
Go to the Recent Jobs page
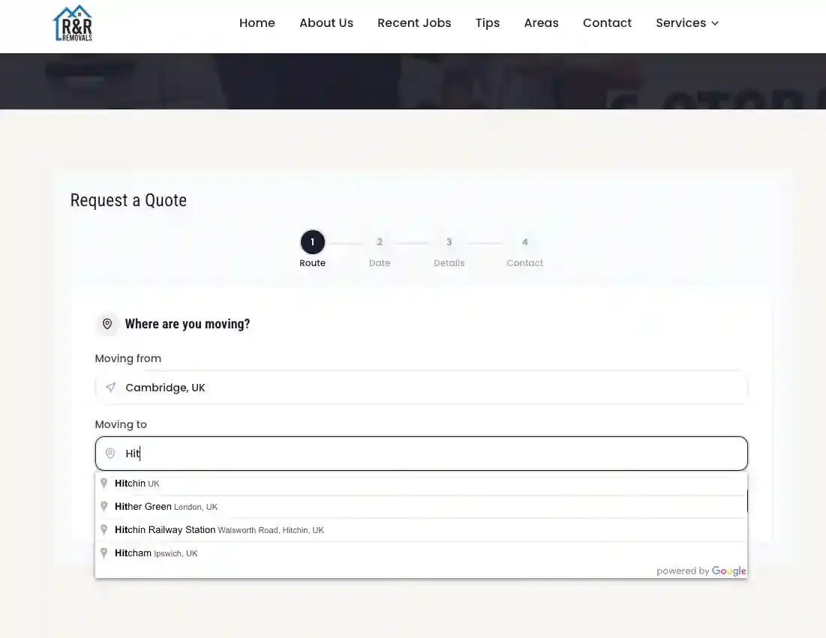(414, 22)
